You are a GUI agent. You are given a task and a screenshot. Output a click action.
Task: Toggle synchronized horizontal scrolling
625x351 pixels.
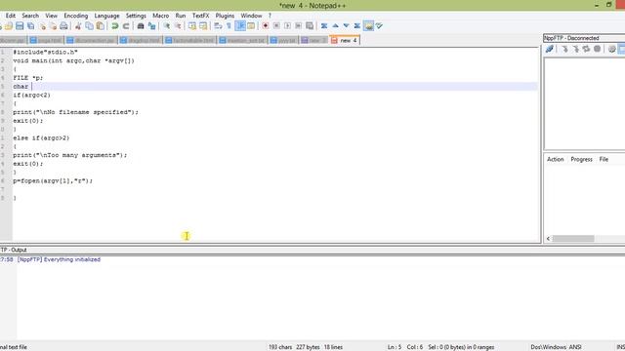click(x=203, y=26)
